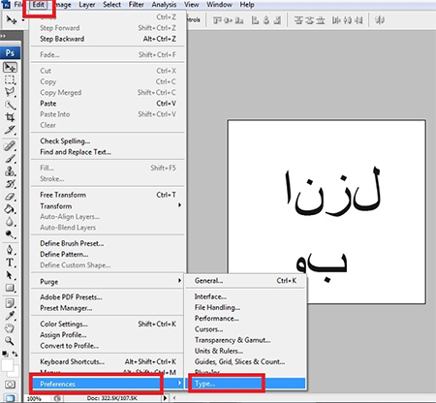Screen dimensions: 436x403
Task: Choose File Handling... preferences
Action: click(246, 307)
